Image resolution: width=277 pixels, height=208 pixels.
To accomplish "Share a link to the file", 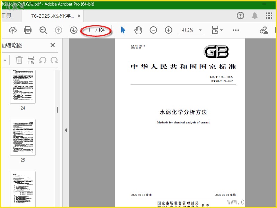I will (263, 30).
